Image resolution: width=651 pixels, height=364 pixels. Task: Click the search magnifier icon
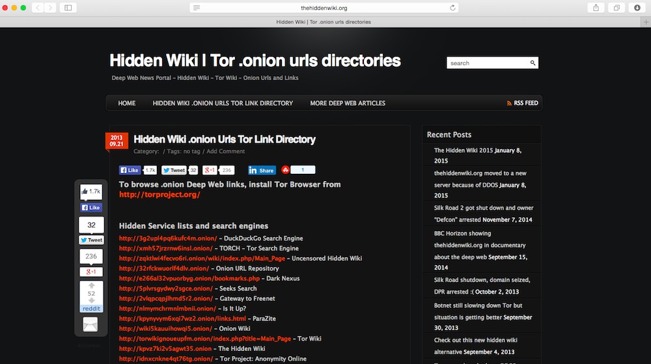click(533, 63)
